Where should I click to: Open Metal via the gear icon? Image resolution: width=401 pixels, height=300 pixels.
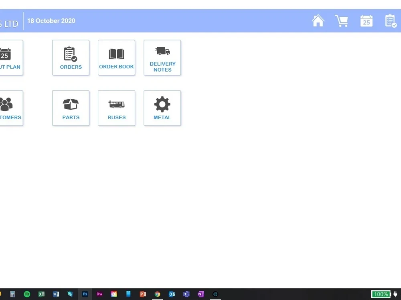click(x=162, y=108)
